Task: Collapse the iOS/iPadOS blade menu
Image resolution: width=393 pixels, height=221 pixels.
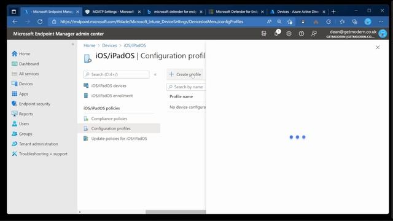Action: pyautogui.click(x=155, y=74)
